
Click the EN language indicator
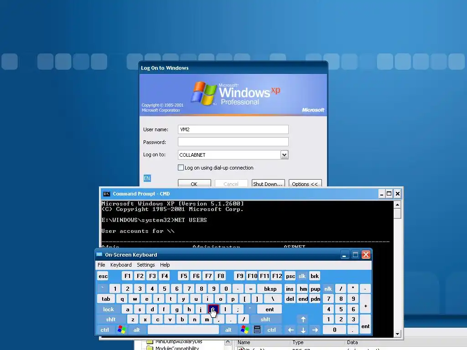147,178
